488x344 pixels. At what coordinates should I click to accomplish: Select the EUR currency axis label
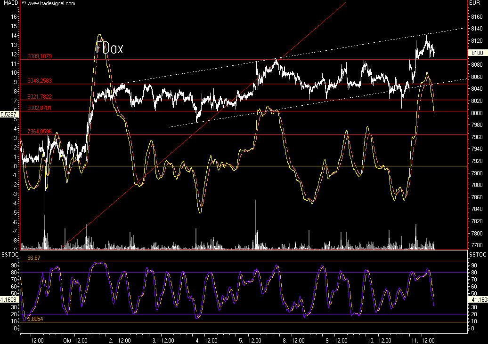pos(474,3)
